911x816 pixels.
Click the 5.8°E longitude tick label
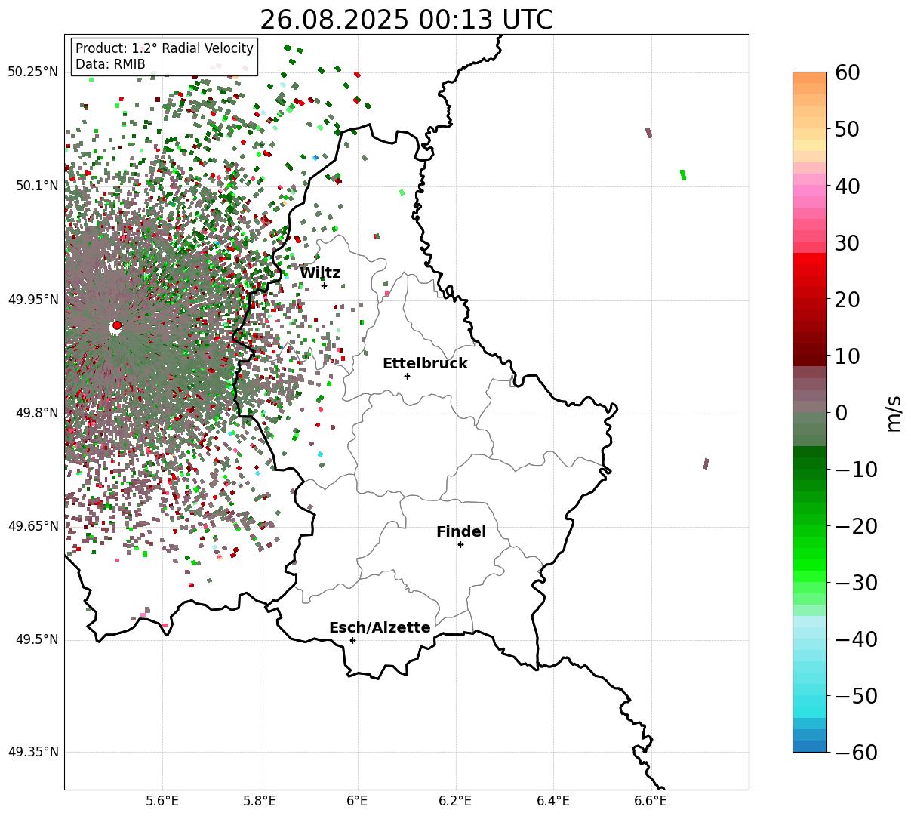pyautogui.click(x=260, y=801)
